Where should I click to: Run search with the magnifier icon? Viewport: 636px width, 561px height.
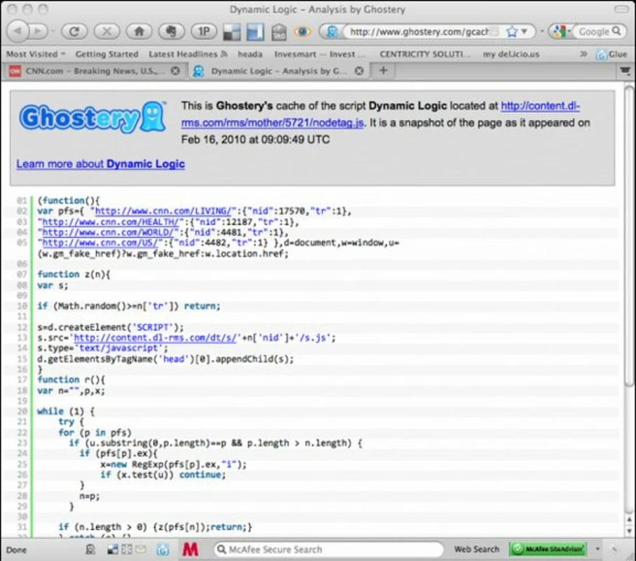click(616, 32)
